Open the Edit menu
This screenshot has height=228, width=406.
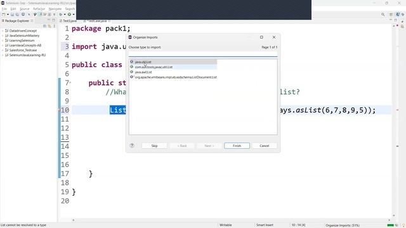coord(13,9)
